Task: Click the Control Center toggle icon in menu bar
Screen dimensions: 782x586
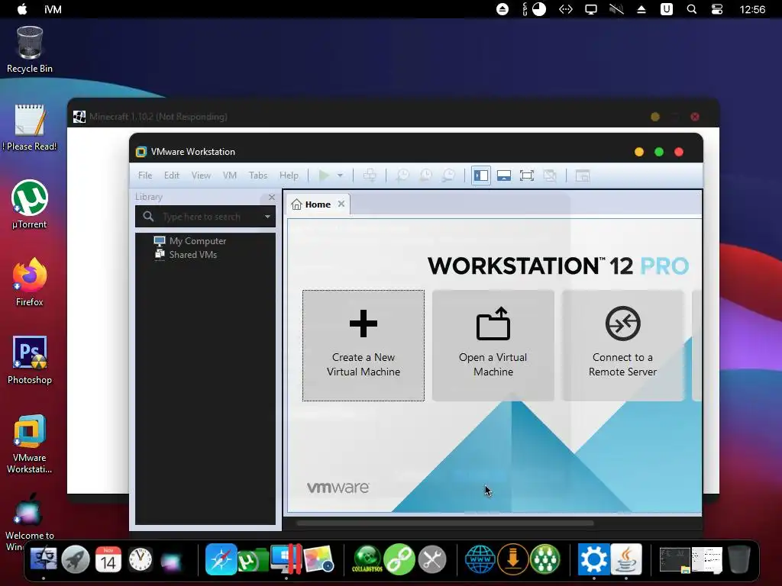Action: 716,9
